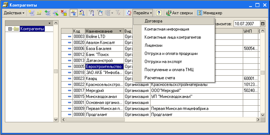Select Лицензии menu item
This screenshot has height=135, width=270.
[174, 45]
